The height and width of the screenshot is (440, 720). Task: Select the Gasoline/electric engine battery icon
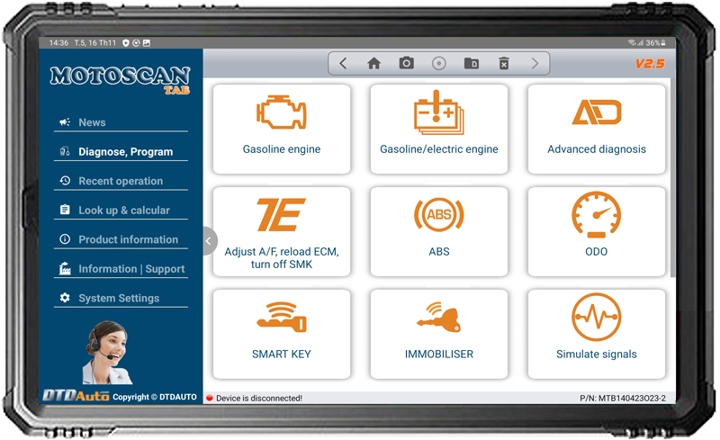pyautogui.click(x=439, y=112)
